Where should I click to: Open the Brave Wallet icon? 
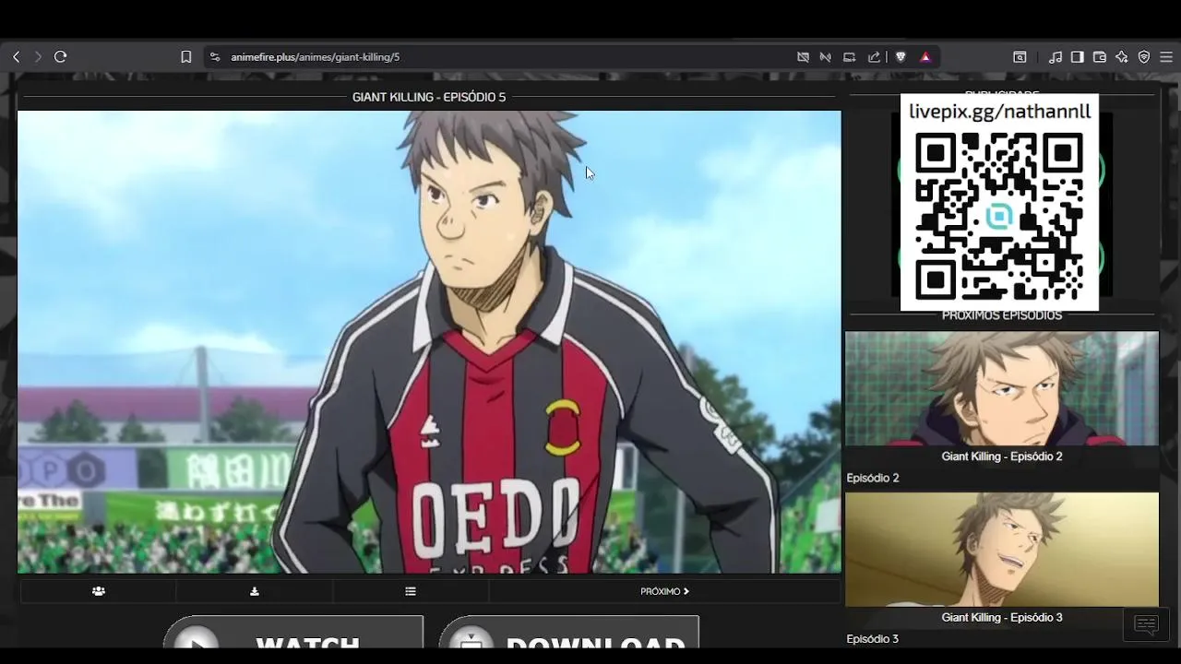click(x=1100, y=57)
